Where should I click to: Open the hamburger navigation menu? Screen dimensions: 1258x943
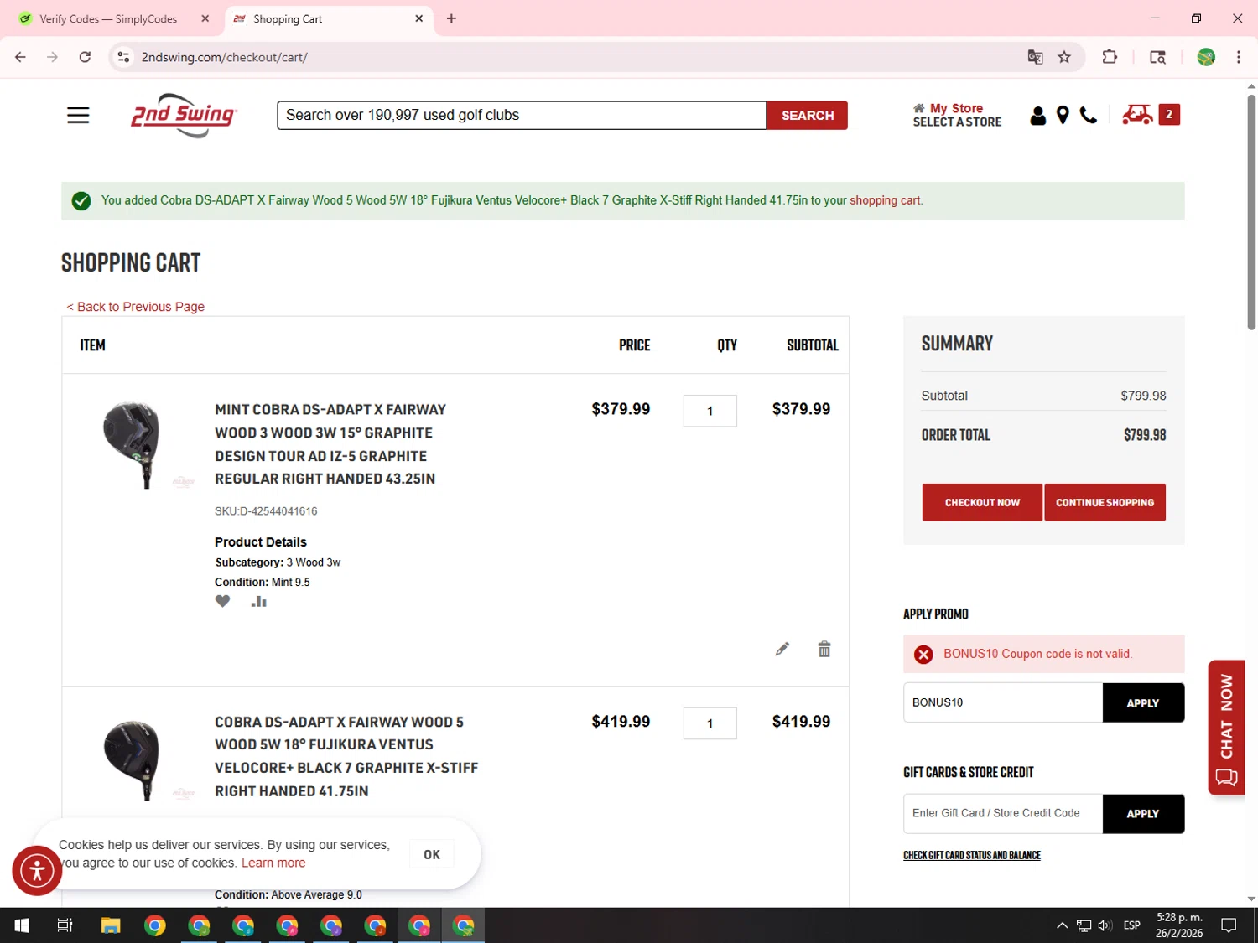tap(78, 115)
